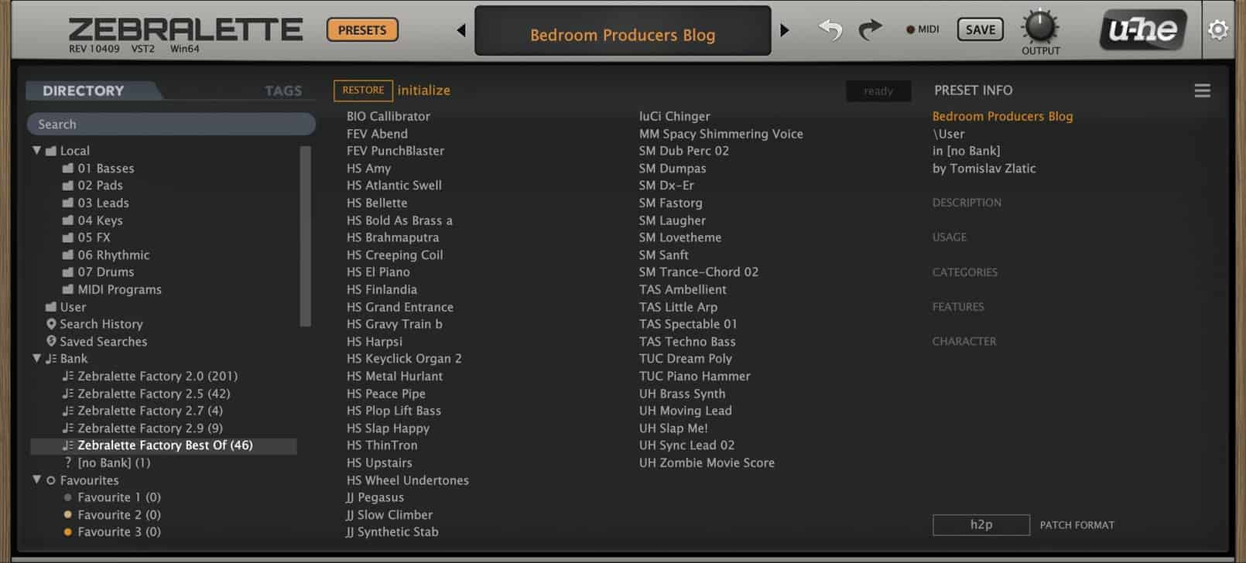
Task: Load preset HS Grand Entrance
Action: tap(400, 307)
